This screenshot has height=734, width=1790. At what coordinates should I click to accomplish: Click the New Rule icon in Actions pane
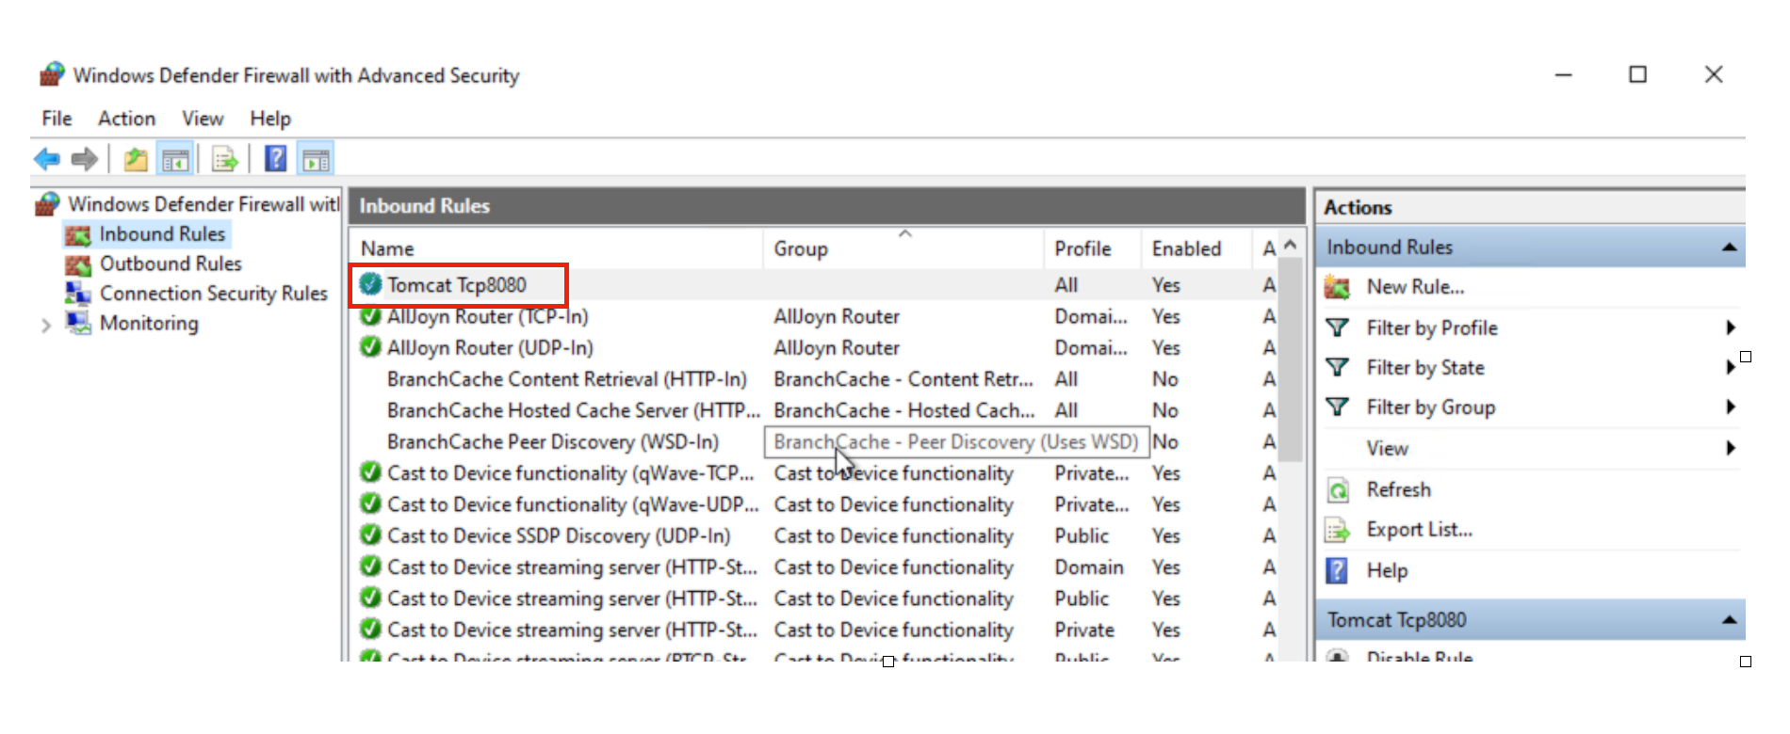click(x=1337, y=287)
